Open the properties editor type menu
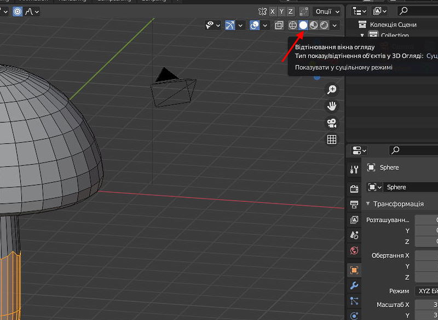438x320 pixels. pos(359,150)
